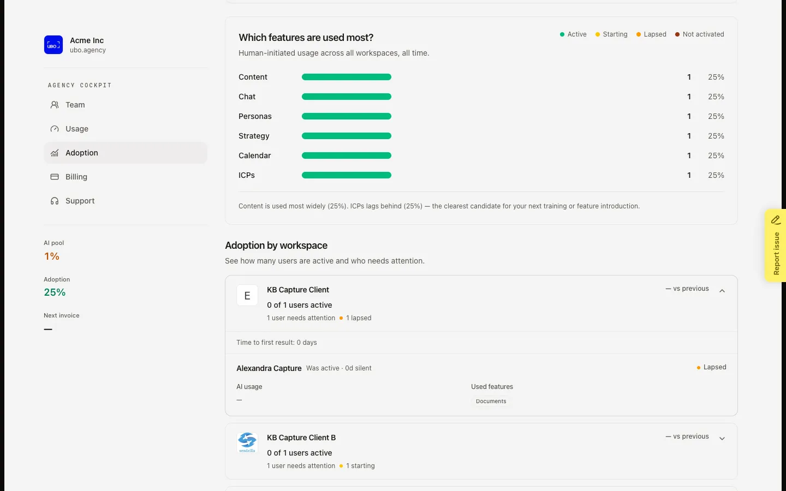This screenshot has height=491, width=786.
Task: Click the KB Capture Client B title
Action: (x=301, y=438)
